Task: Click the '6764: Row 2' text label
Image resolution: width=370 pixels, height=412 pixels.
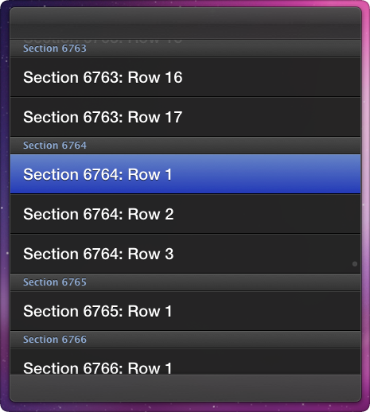Action: [128, 214]
